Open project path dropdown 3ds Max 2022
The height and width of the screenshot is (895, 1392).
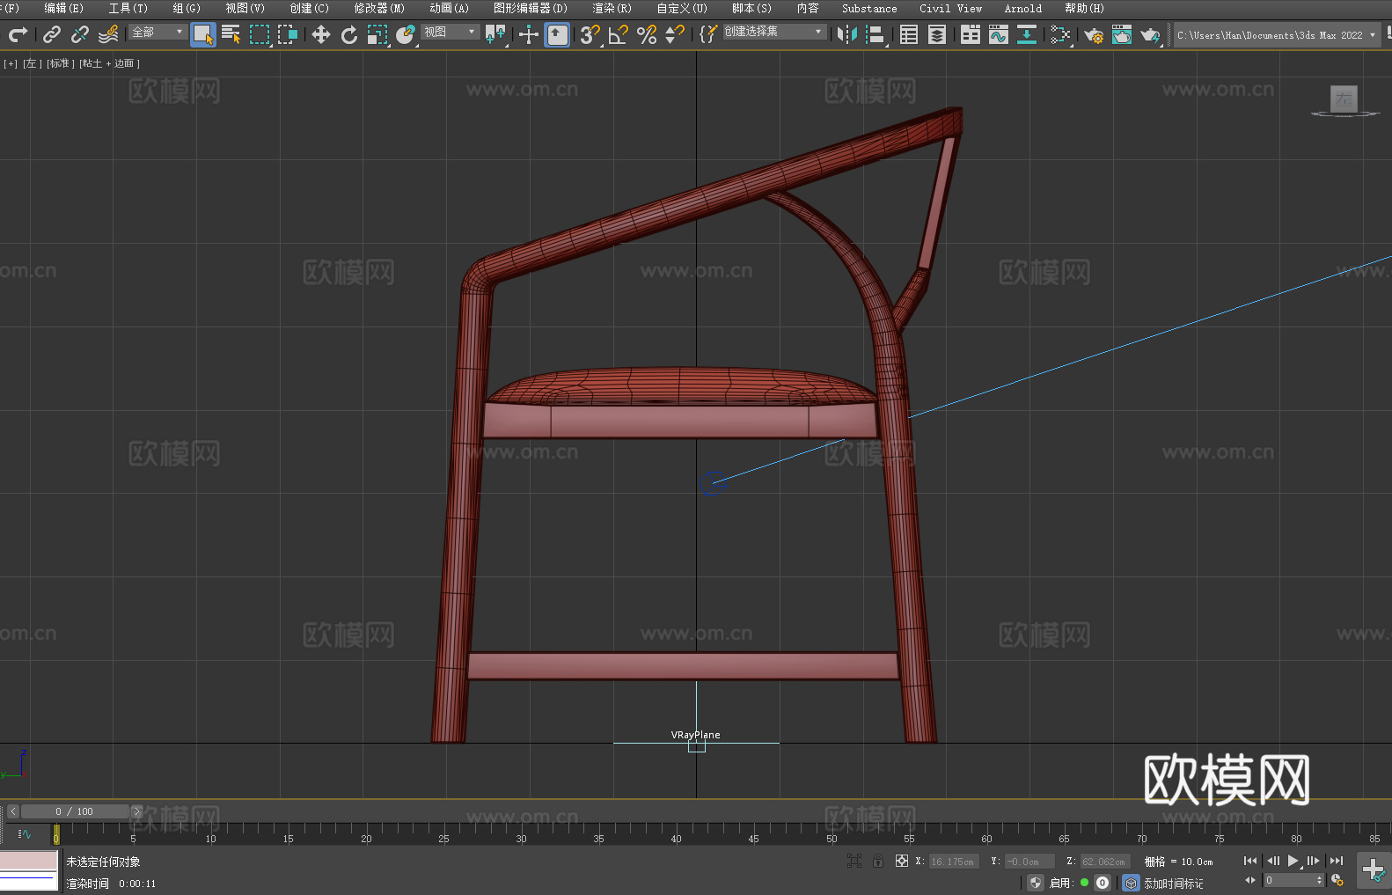pos(1276,35)
